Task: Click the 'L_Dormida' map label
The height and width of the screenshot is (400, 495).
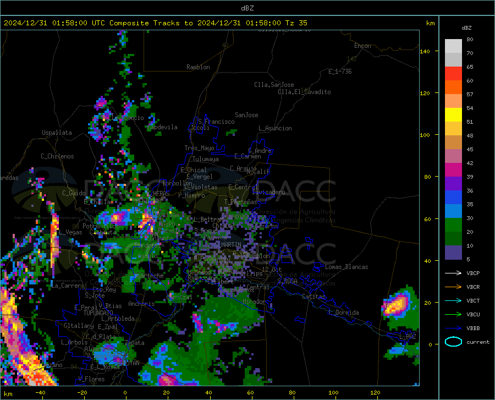Action: tap(343, 313)
